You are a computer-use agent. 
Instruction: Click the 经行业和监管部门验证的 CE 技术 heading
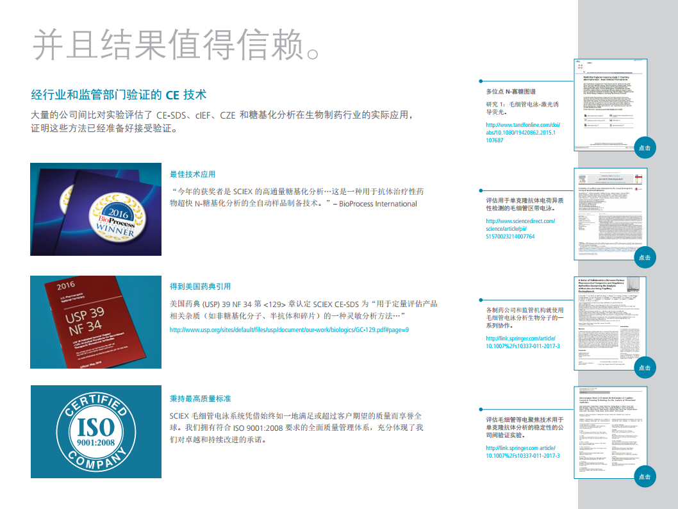(x=119, y=95)
